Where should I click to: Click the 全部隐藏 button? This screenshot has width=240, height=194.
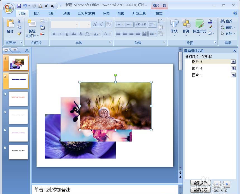click(x=200, y=190)
